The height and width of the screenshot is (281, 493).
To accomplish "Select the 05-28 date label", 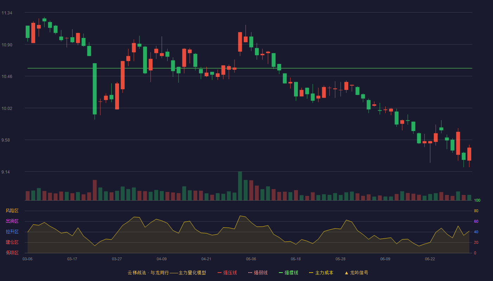I will 341,259.
